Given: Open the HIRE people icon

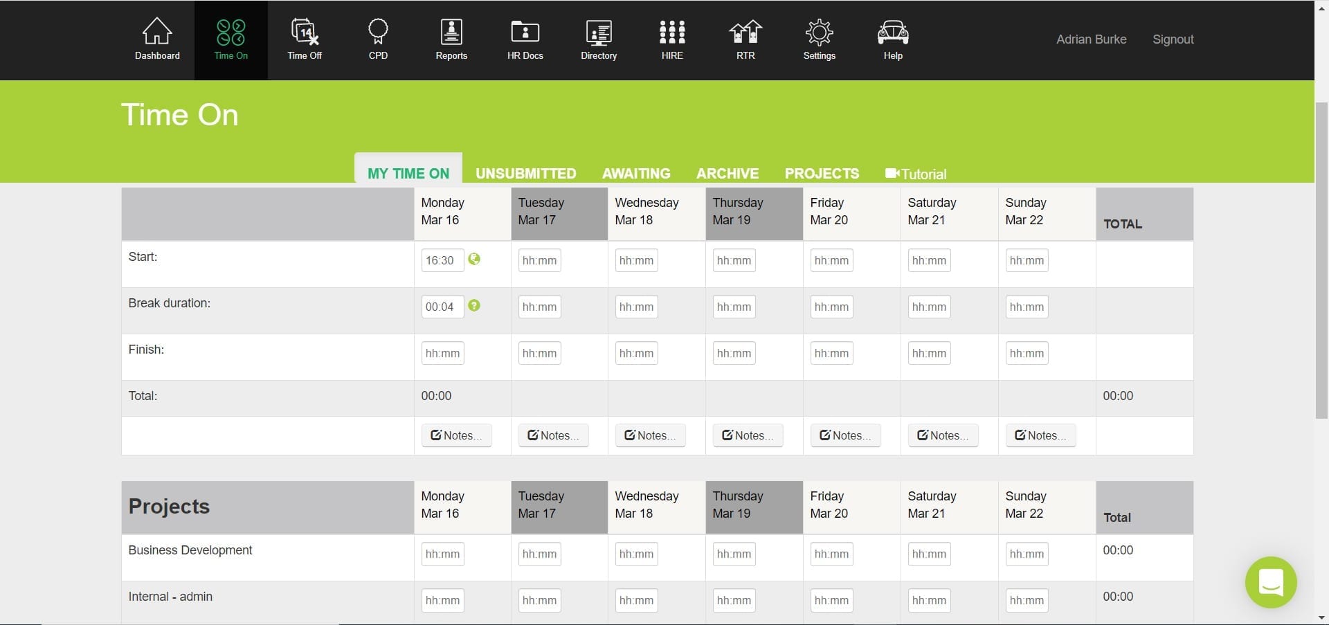Looking at the screenshot, I should 672,31.
